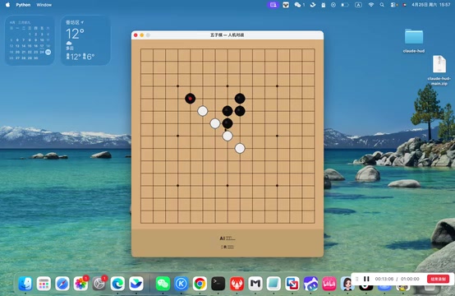Viewport: 455px width, 296px height.
Task: Open the Apple menu
Action: [x=8, y=5]
